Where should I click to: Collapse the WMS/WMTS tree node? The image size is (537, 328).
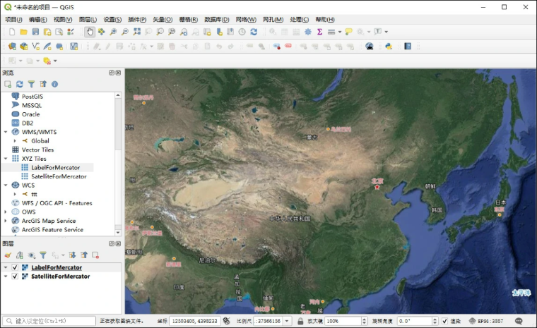6,132
